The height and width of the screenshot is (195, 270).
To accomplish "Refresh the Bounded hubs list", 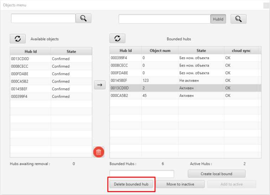I will pyautogui.click(x=117, y=38).
